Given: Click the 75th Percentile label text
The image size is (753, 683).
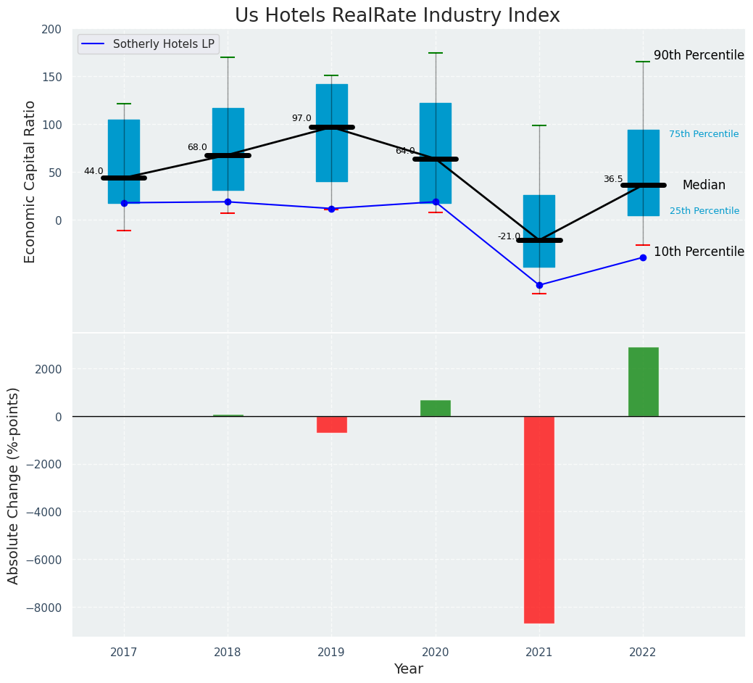Looking at the screenshot, I should pyautogui.click(x=704, y=134).
